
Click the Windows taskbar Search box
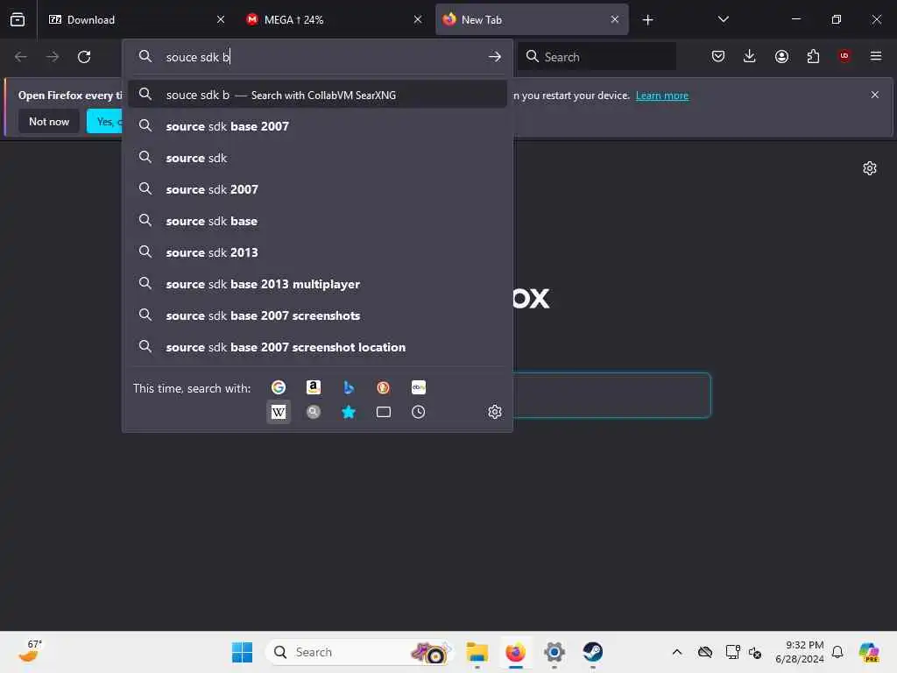point(360,652)
